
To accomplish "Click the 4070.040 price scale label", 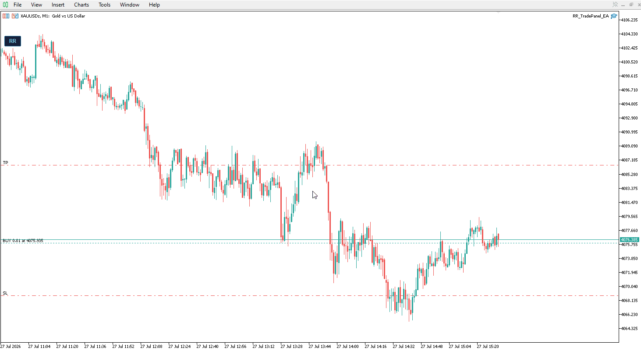I will 629,287.
